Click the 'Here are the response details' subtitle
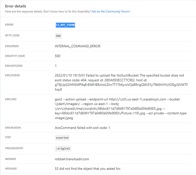 click(48, 12)
